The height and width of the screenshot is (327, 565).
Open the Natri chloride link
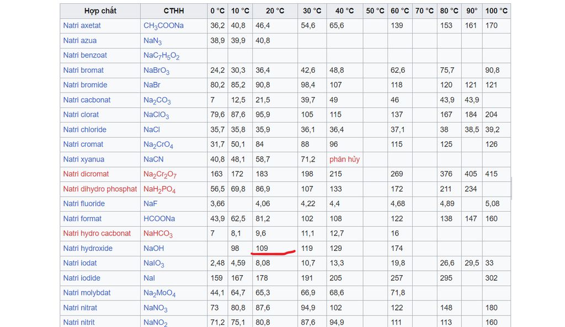click(x=84, y=130)
